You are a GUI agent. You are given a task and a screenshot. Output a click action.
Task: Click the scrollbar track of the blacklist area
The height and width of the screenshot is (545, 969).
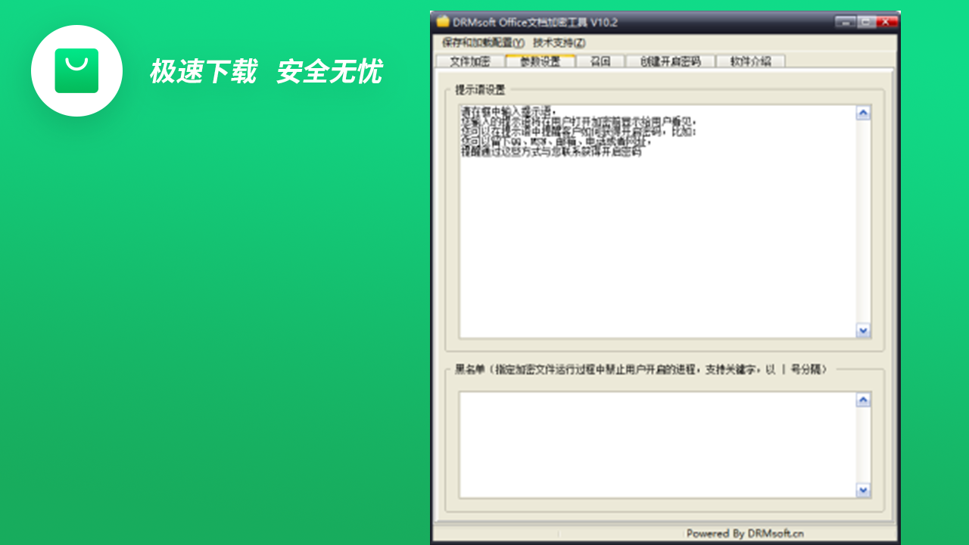tap(863, 444)
